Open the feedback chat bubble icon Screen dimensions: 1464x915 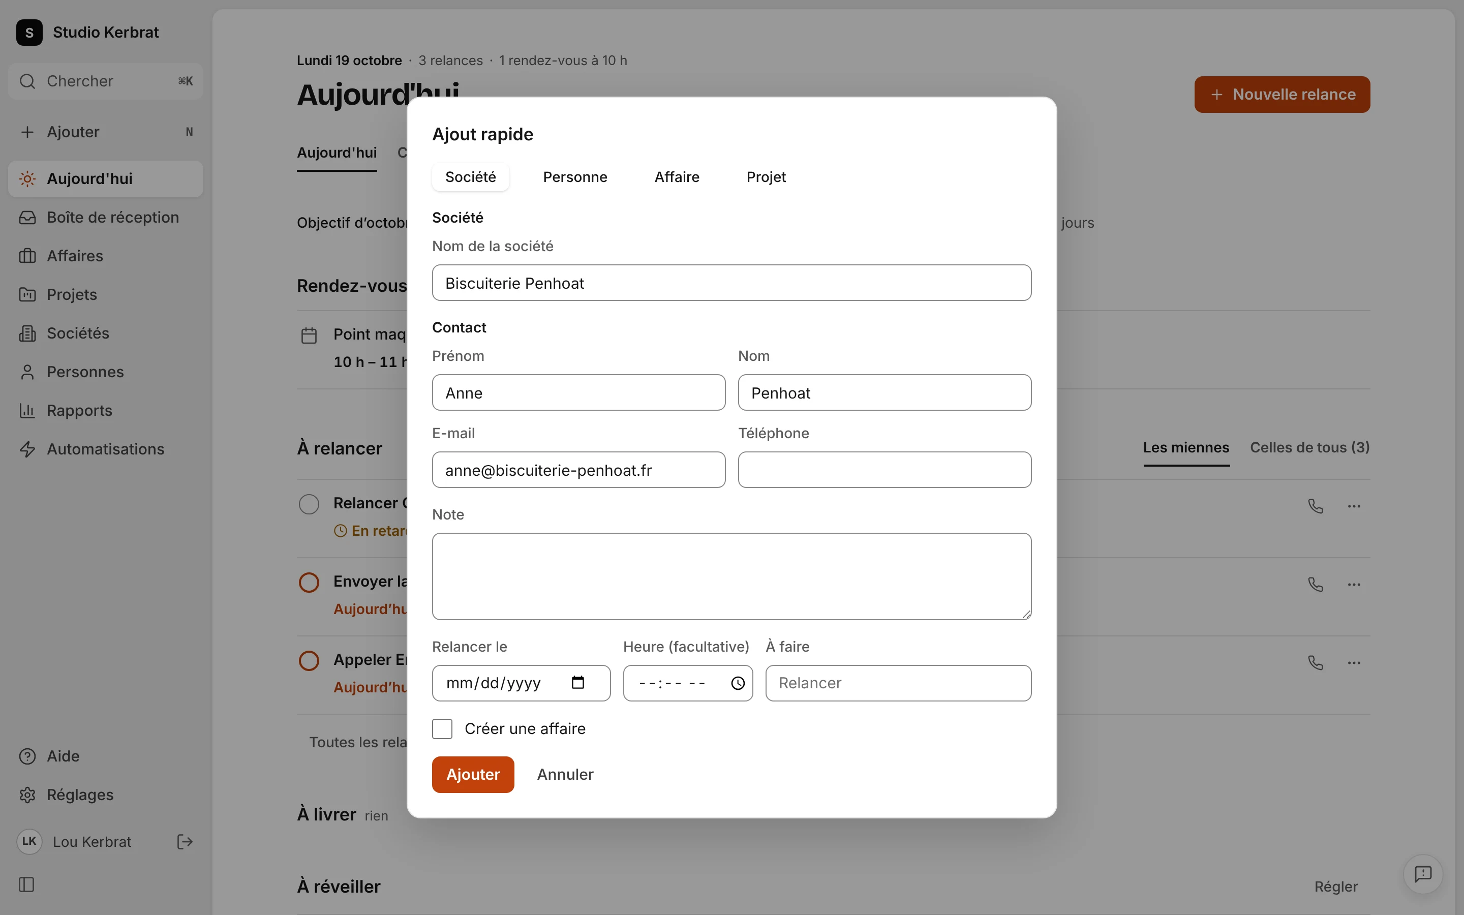coord(1423,874)
